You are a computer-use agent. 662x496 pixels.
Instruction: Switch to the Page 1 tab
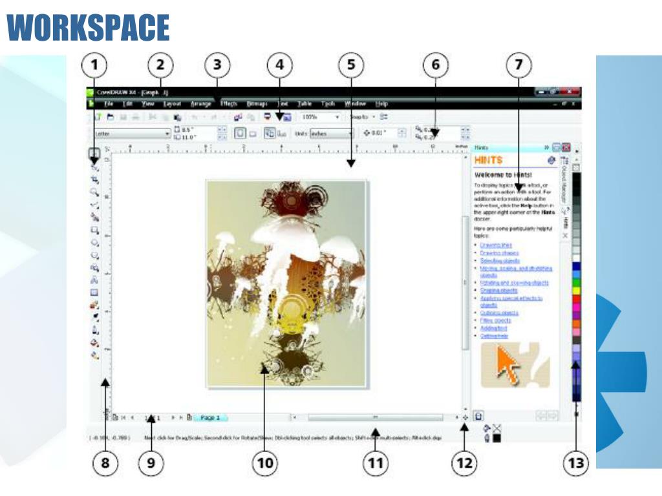(x=210, y=418)
